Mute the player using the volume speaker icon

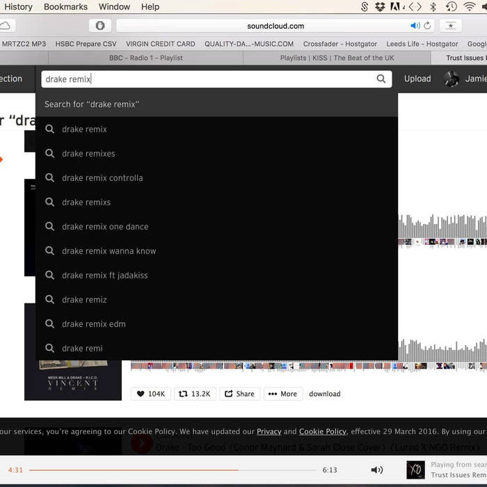tap(376, 470)
